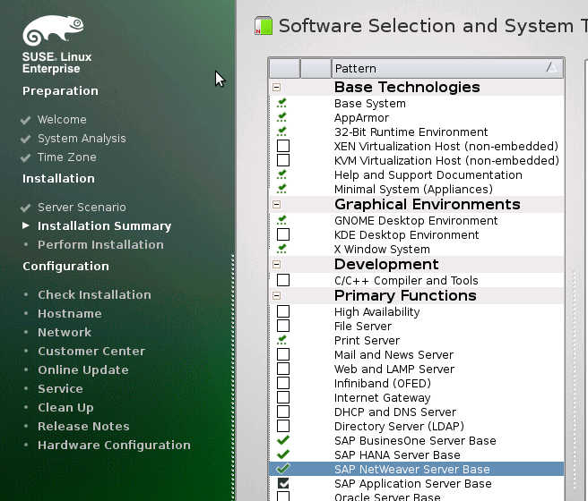The width and height of the screenshot is (588, 501).
Task: Toggle 32-Bit Runtime Environment checkmark
Action: [282, 132]
